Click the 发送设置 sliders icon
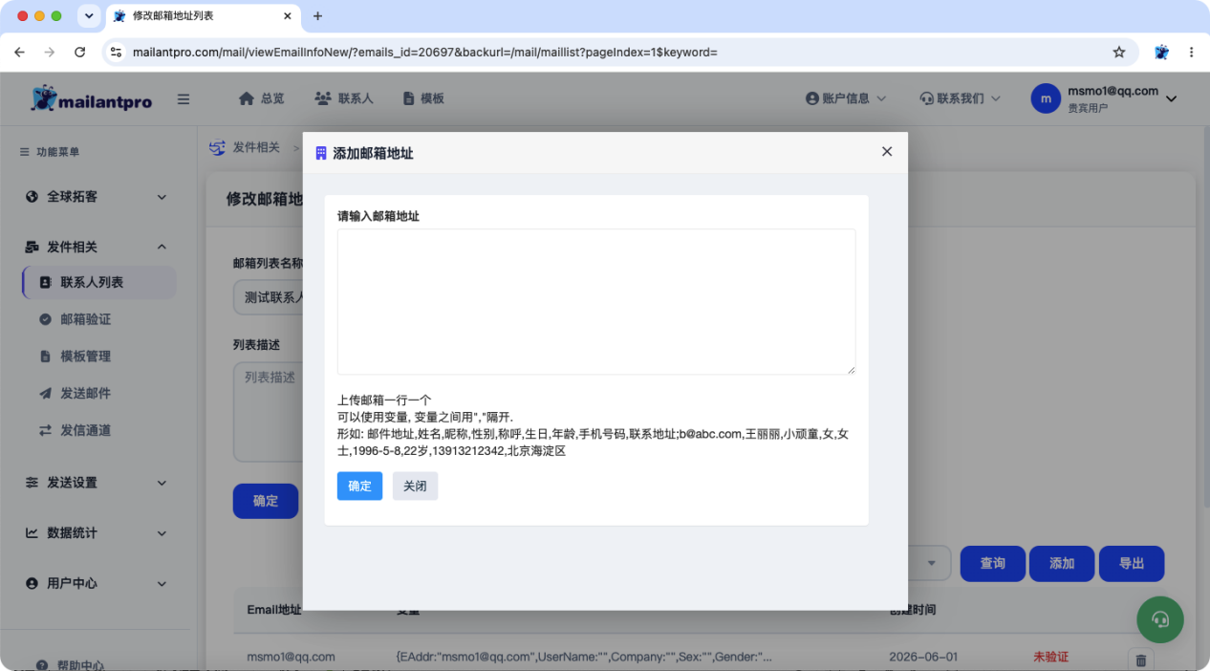Viewport: 1210px width, 671px height. tap(32, 483)
